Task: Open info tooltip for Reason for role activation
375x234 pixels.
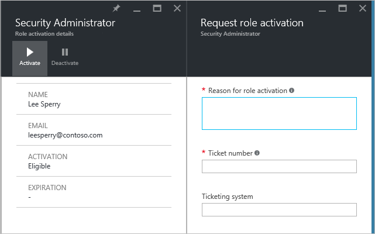Action: tap(291, 91)
